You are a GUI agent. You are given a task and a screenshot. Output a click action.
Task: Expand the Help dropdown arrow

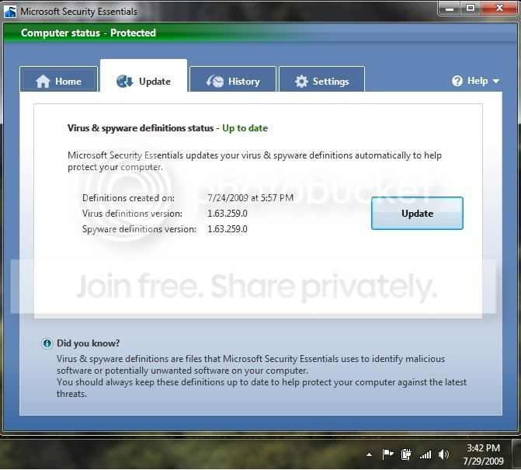495,81
